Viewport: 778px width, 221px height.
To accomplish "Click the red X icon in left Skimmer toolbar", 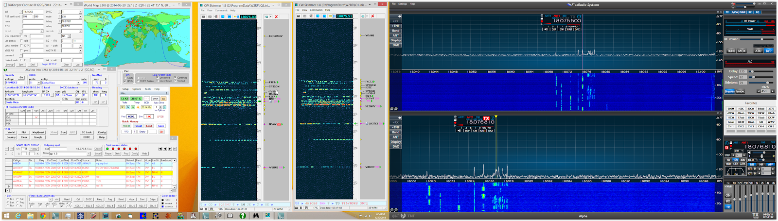I will point(277,17).
